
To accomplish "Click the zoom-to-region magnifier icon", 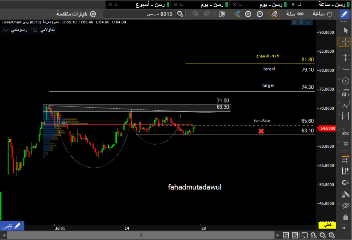I will [304, 235].
